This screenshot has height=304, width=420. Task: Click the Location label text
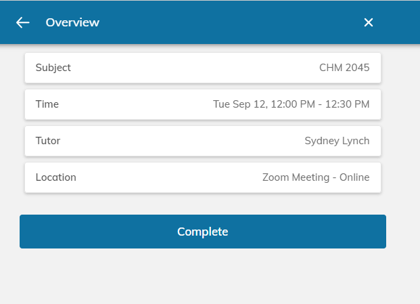(55, 177)
